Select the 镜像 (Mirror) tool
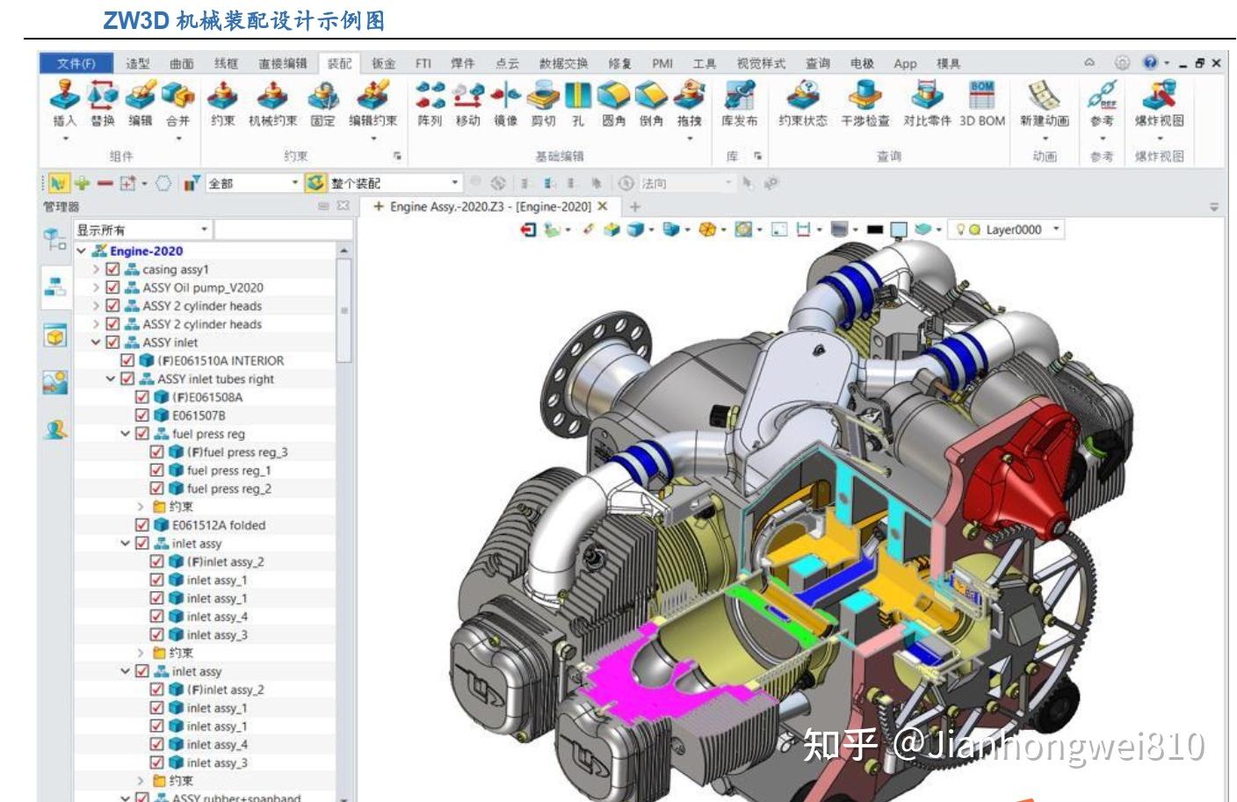Viewport: 1237px width, 802px height. pyautogui.click(x=505, y=96)
